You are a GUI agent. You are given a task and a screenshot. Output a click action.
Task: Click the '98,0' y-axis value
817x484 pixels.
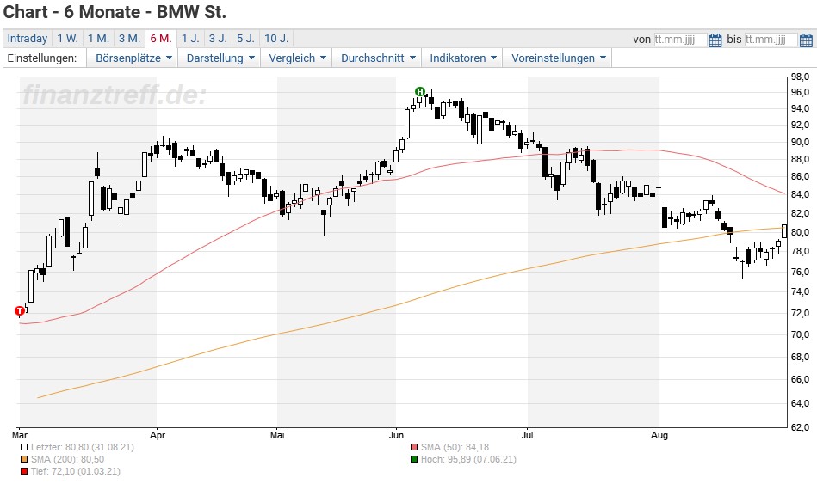pos(800,77)
